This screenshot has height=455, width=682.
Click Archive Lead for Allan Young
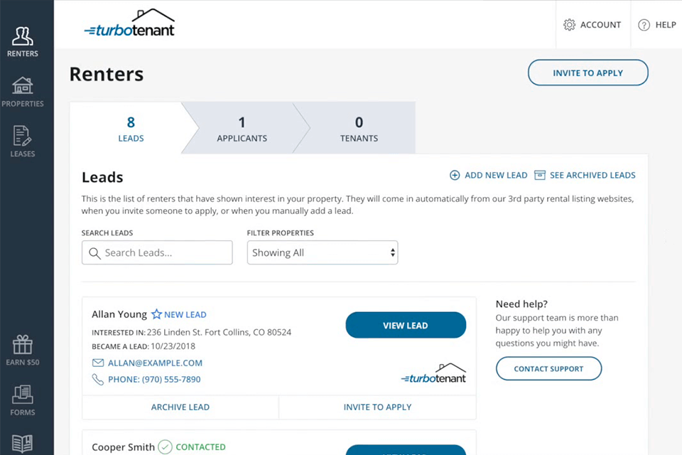pyautogui.click(x=180, y=407)
